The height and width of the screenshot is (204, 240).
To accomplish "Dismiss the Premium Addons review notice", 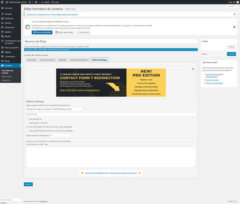I will [x=234, y=27].
